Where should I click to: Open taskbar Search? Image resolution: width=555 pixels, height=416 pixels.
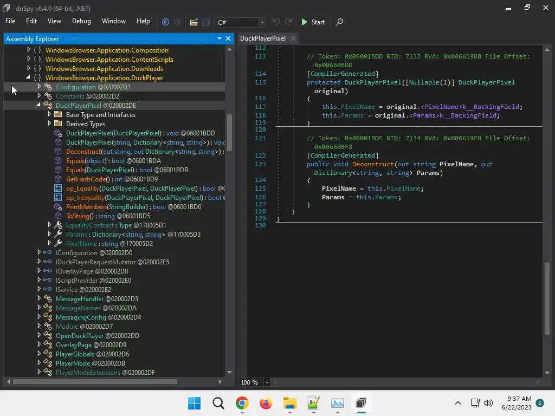click(218, 403)
